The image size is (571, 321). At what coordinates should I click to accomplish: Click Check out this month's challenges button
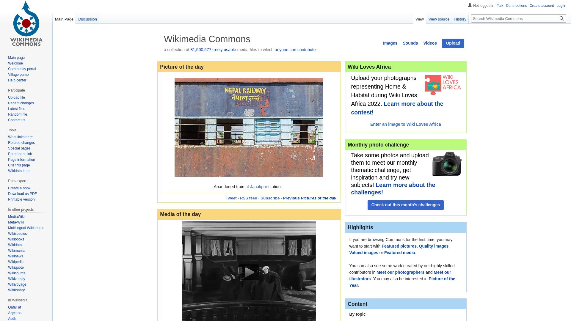(405, 204)
